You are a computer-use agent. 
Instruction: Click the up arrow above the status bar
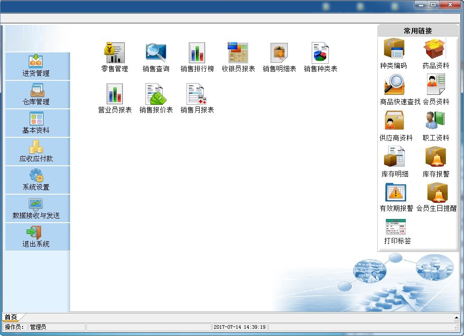point(457,318)
